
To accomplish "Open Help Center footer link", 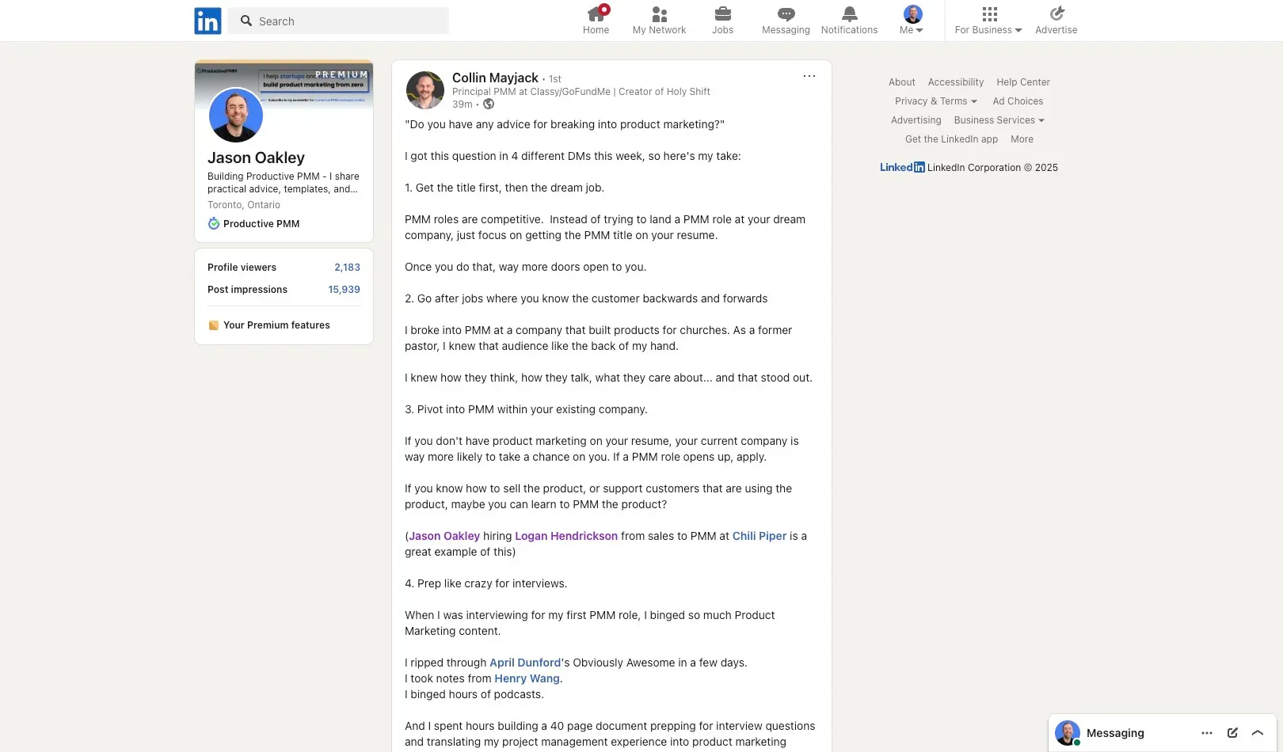I will click(x=1023, y=82).
